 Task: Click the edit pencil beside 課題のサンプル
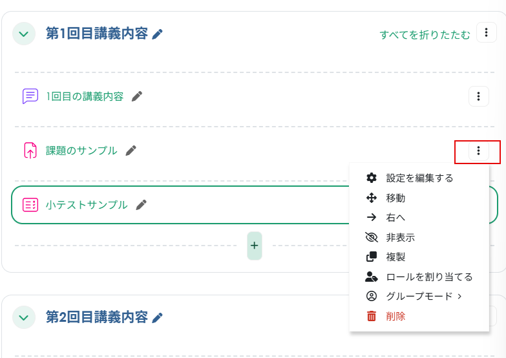131,151
